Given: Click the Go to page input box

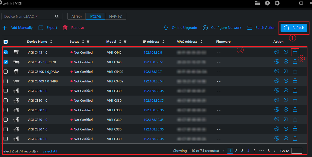Looking at the screenshot, I should pos(297,151).
